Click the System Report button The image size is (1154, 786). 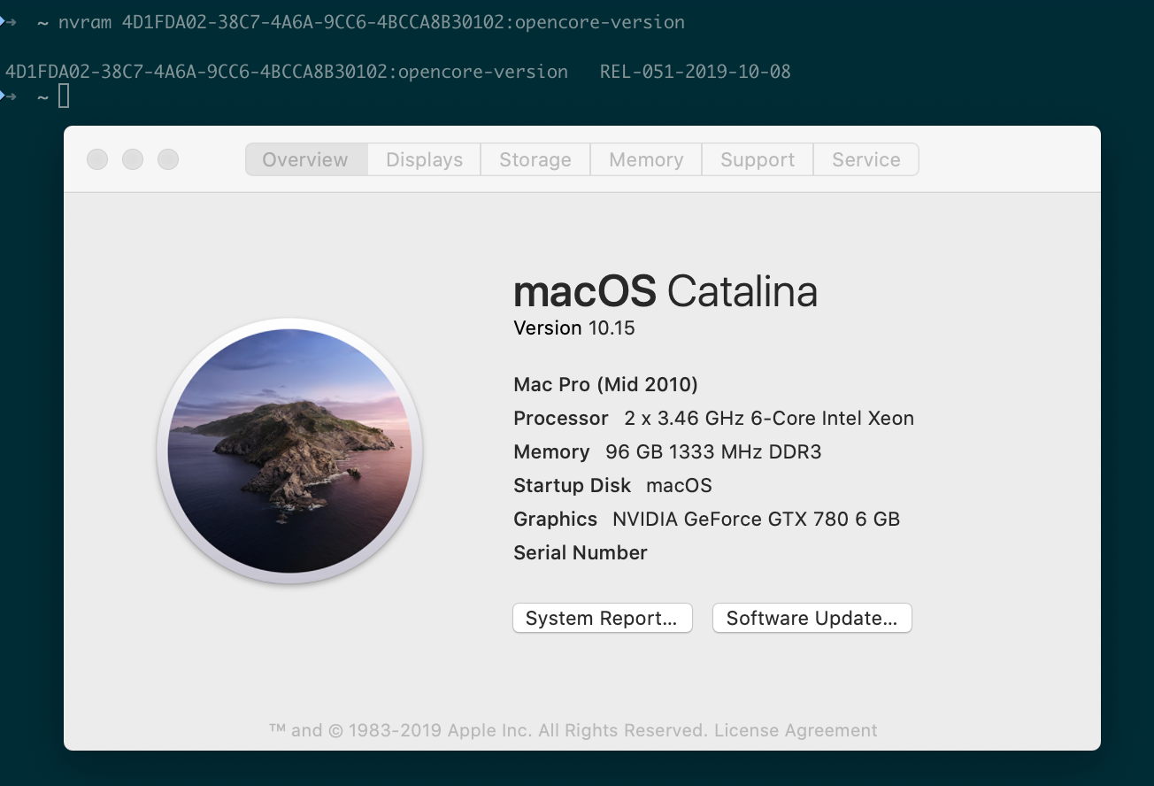coord(602,619)
